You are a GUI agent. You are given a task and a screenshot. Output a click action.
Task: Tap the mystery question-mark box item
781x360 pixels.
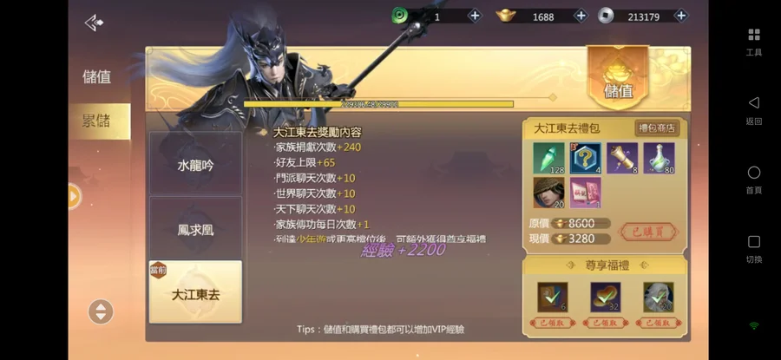tap(585, 159)
